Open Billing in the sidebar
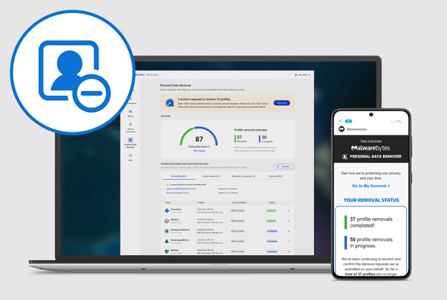This screenshot has height=300, width=447. [x=130, y=113]
